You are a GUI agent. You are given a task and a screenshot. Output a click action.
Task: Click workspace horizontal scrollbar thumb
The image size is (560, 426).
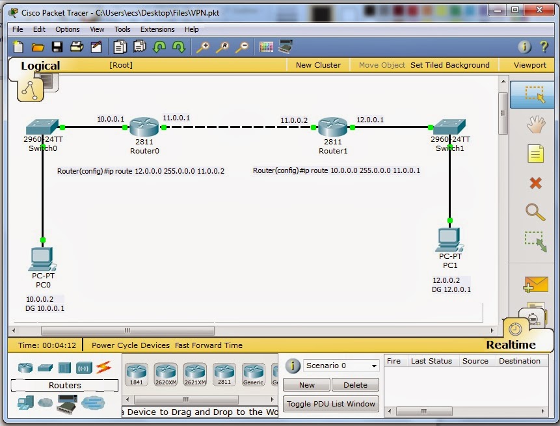(127, 330)
